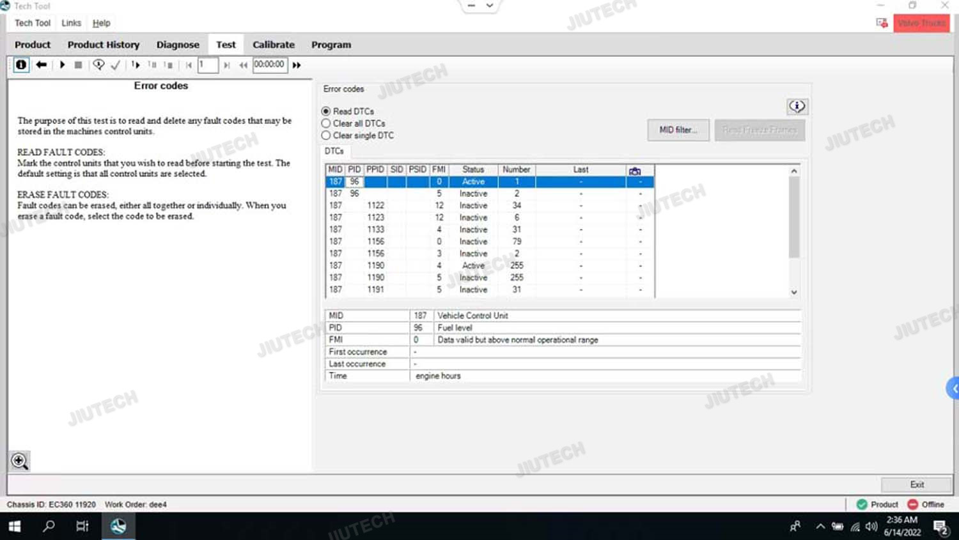Click the fast-forward double arrow icon

tap(297, 65)
